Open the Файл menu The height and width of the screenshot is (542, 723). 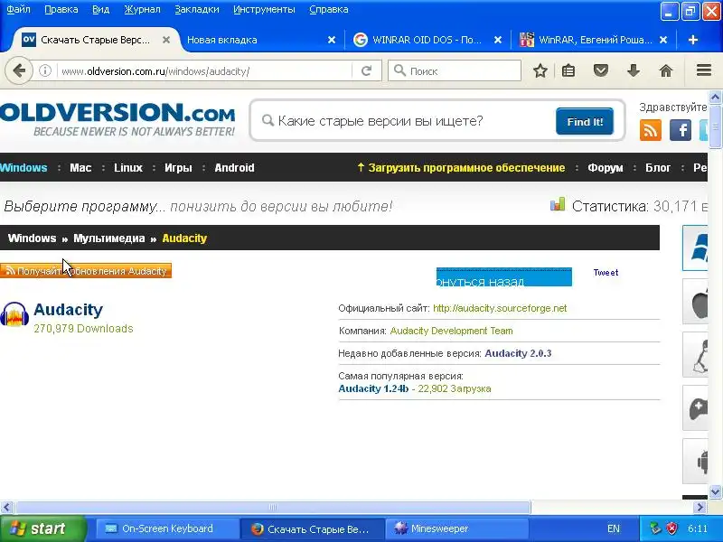(x=18, y=10)
